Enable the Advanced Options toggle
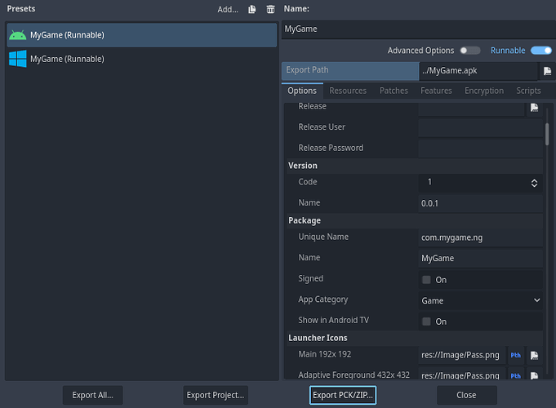Image resolution: width=556 pixels, height=408 pixels. coord(469,51)
